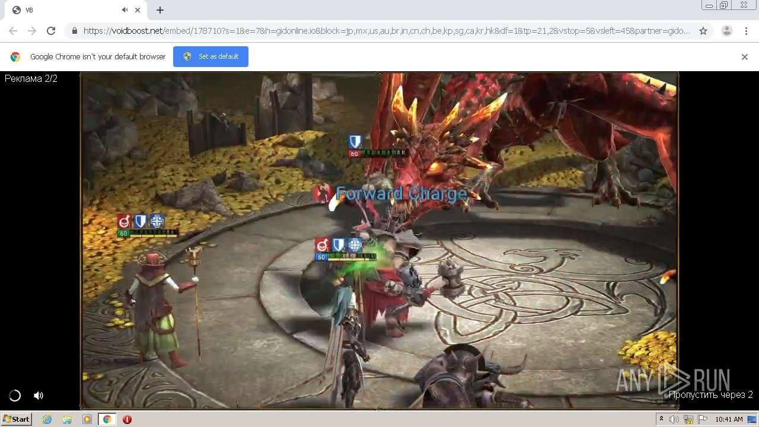Close the VB tab
This screenshot has height=427, width=759.
point(138,10)
